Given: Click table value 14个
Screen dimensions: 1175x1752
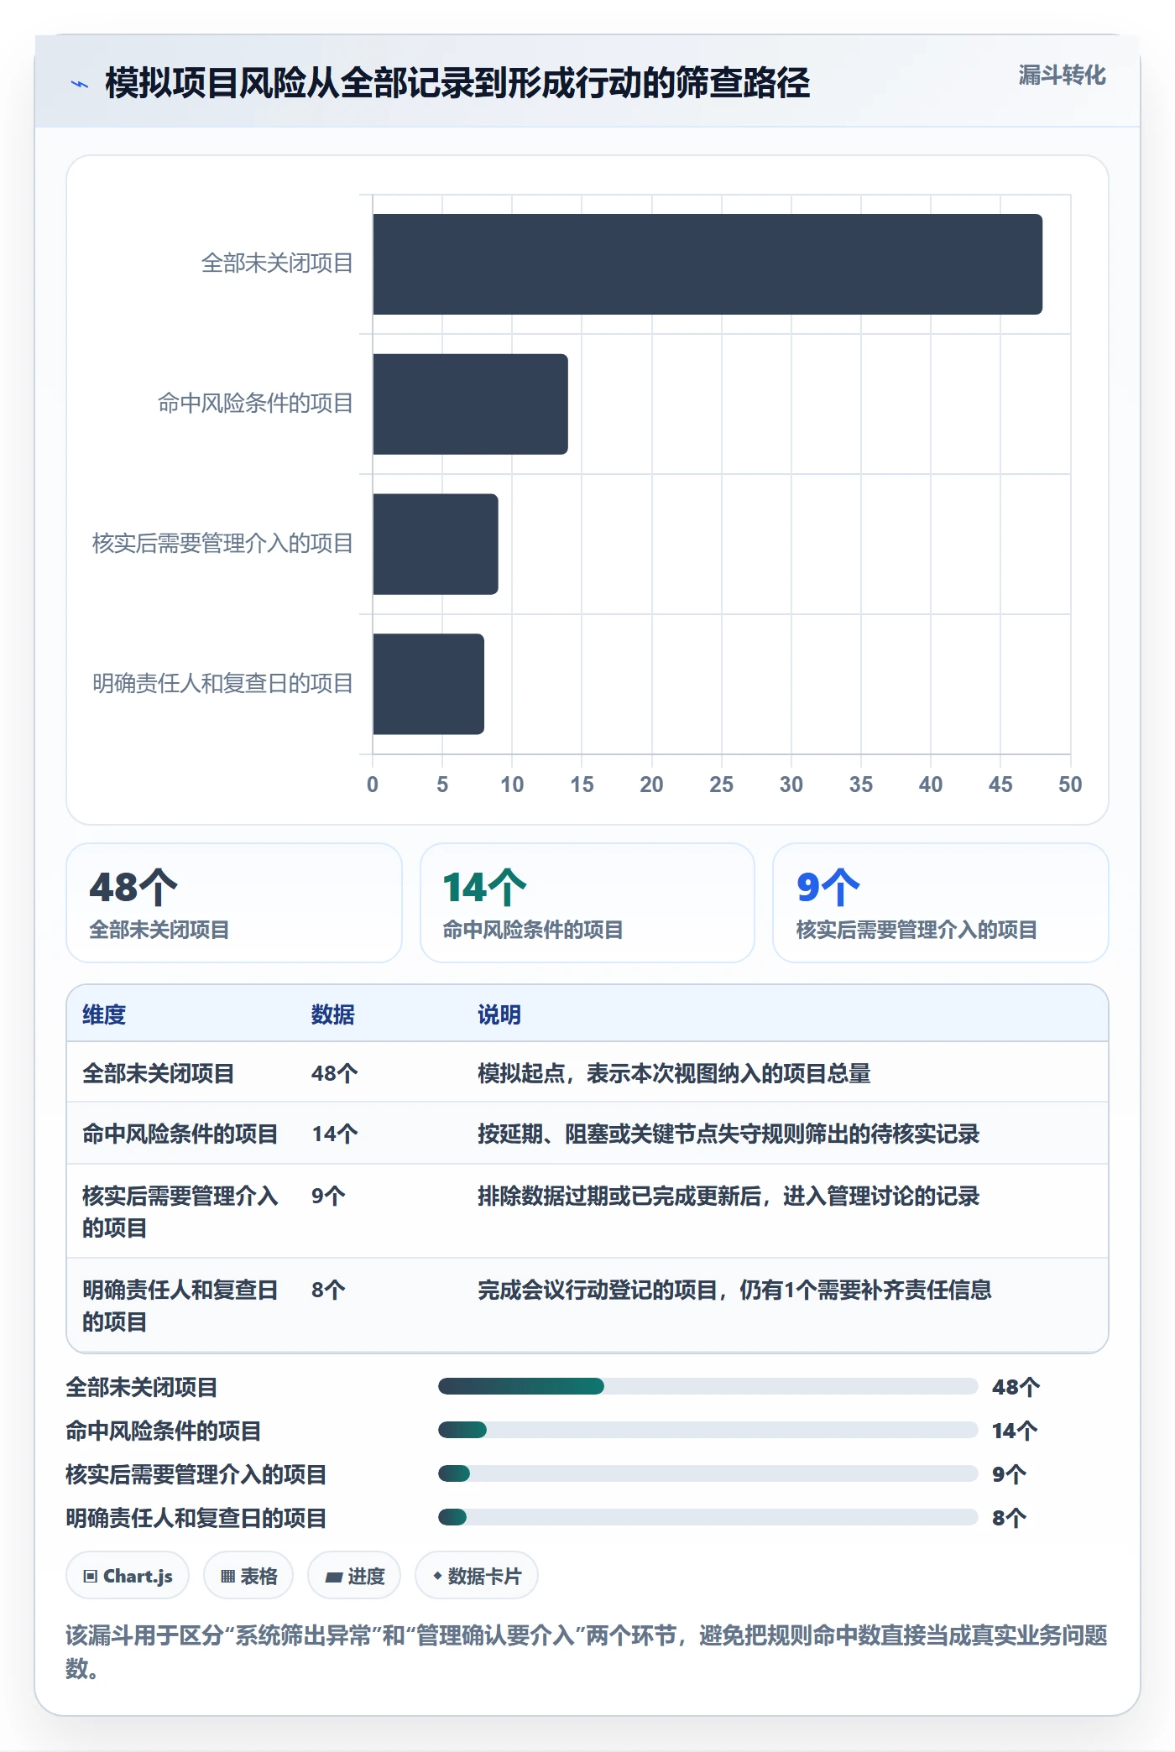Looking at the screenshot, I should coord(335,1134).
